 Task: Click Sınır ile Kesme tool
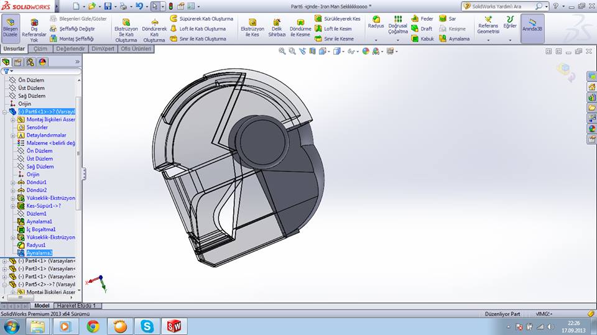click(x=335, y=39)
